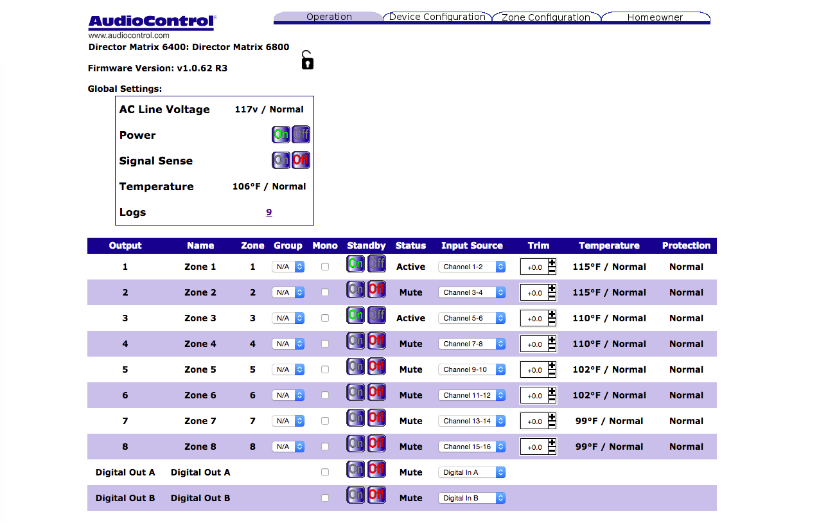Click the plus trim stepper for Zone 3
Image resolution: width=828 pixels, height=523 pixels.
552,314
